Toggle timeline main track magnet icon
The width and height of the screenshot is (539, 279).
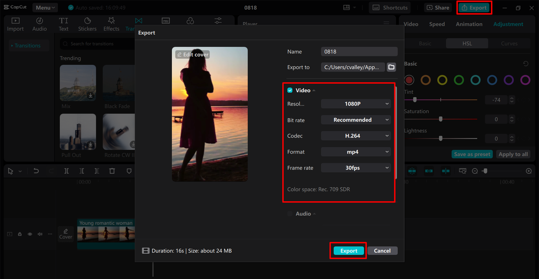(412, 171)
